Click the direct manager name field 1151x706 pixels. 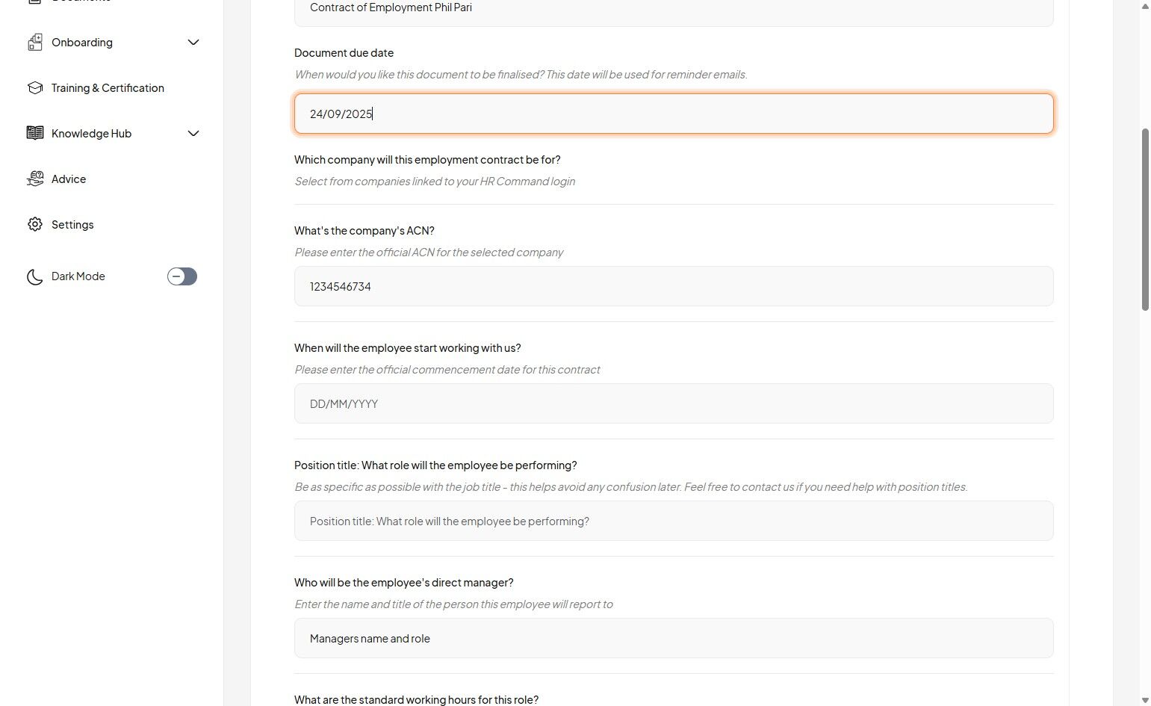(x=673, y=638)
